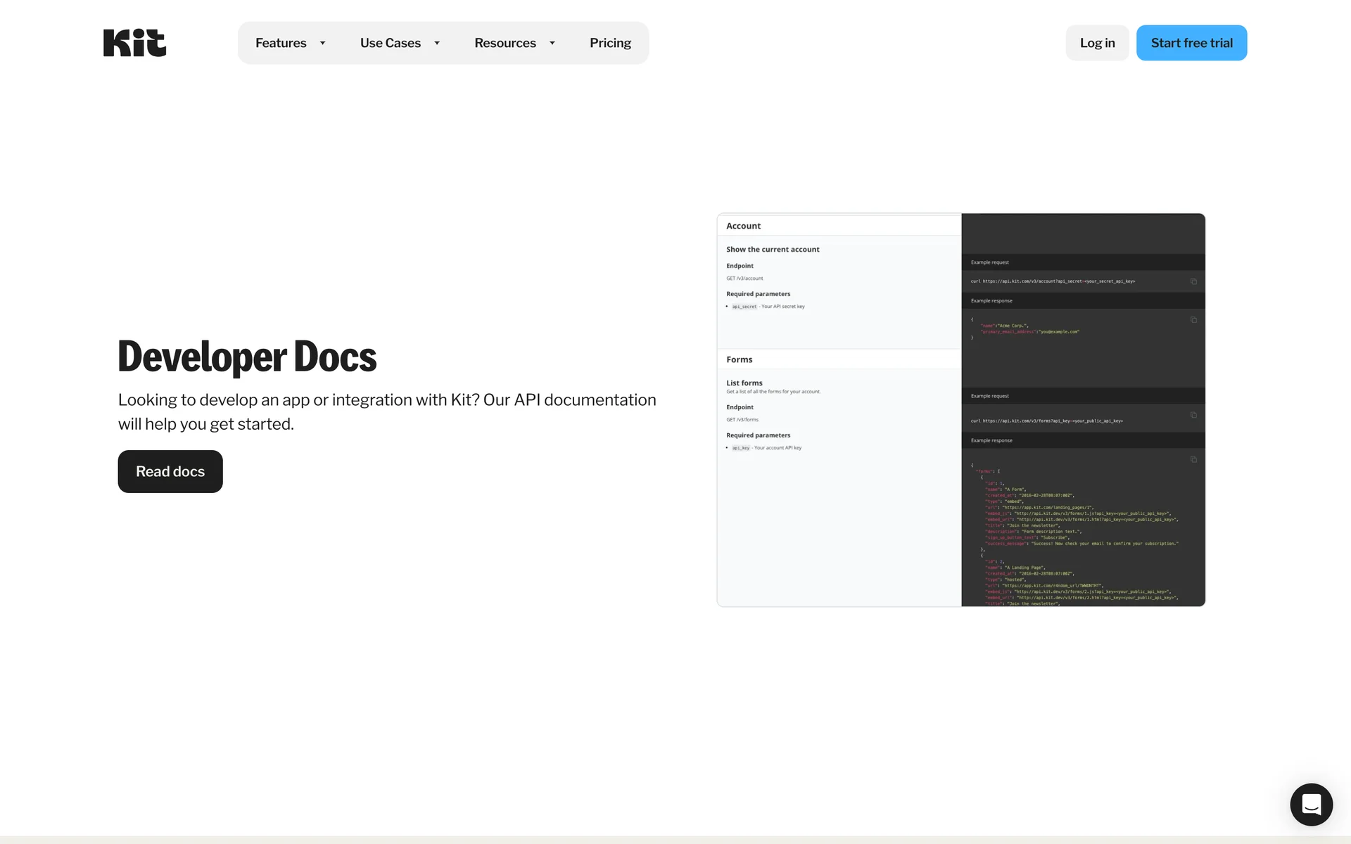Click the Forms section header in preview

(739, 359)
